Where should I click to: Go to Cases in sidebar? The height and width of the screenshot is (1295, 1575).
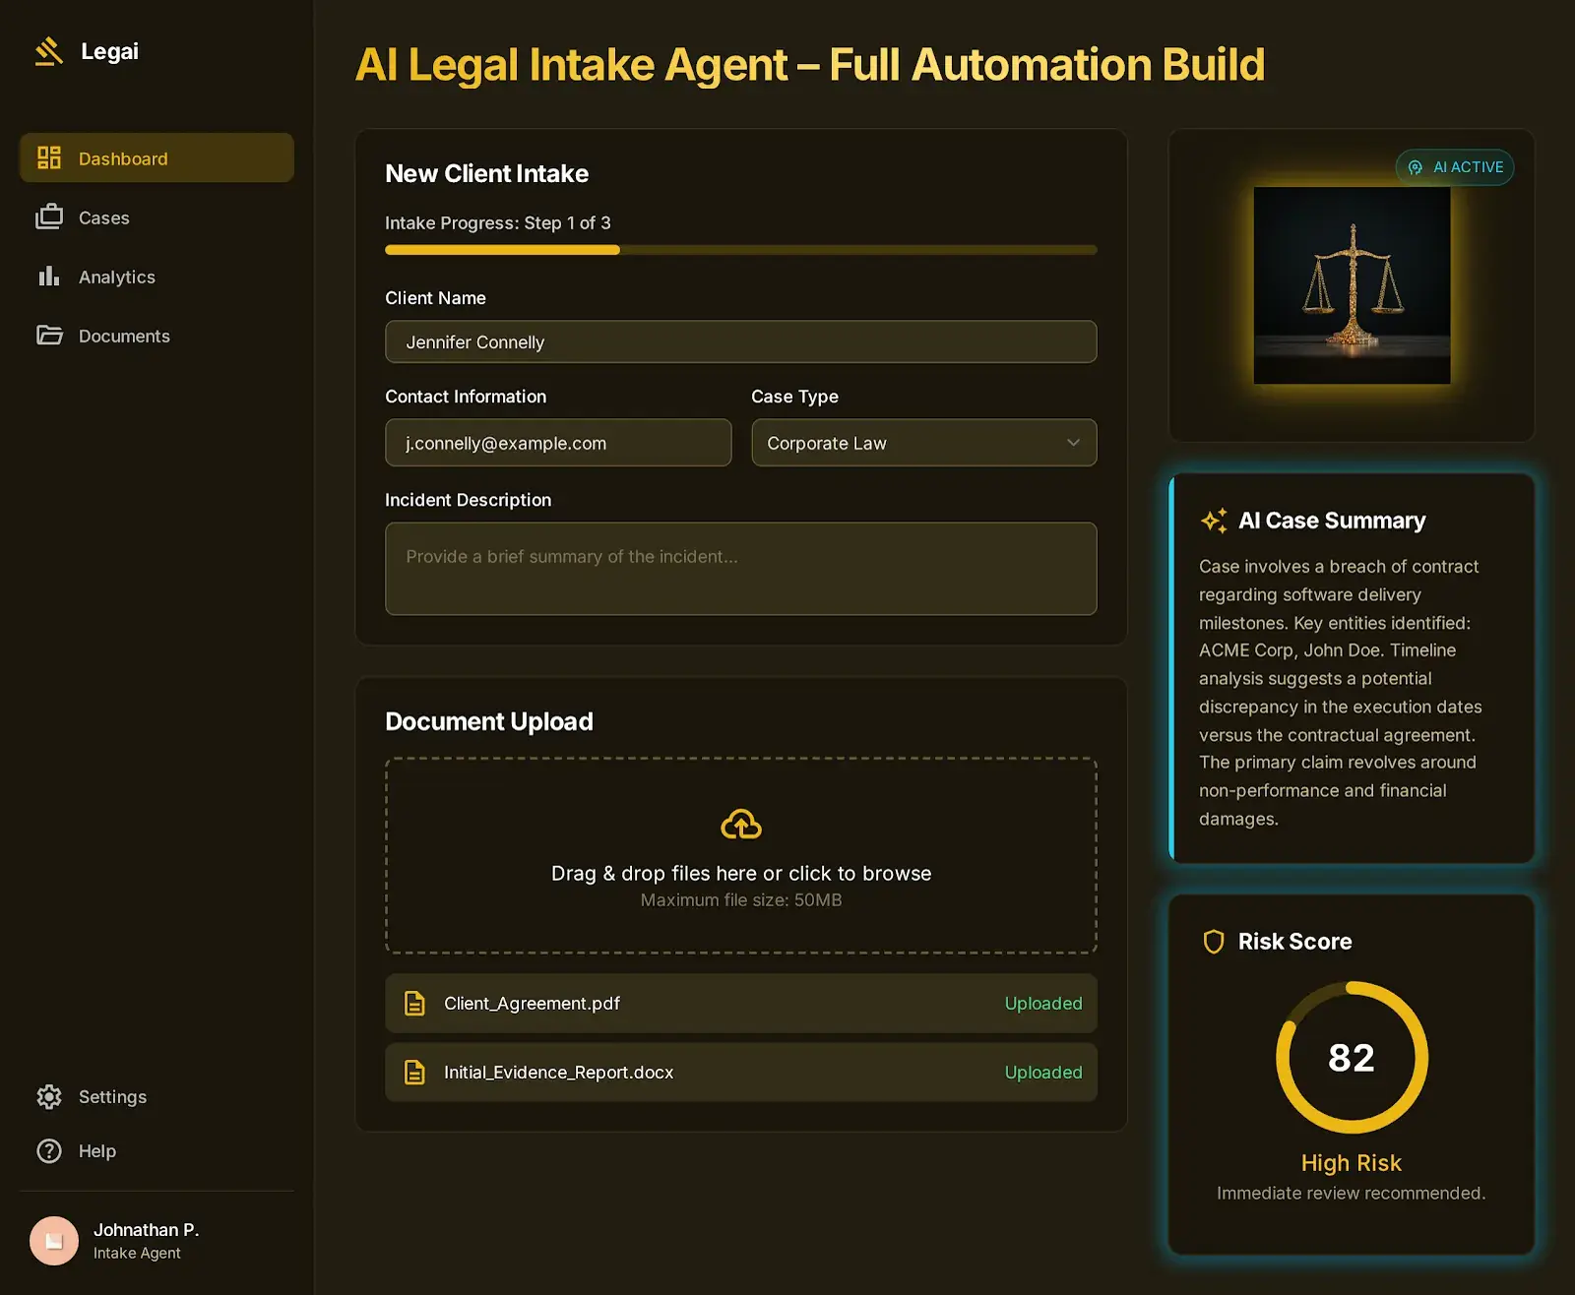point(157,216)
